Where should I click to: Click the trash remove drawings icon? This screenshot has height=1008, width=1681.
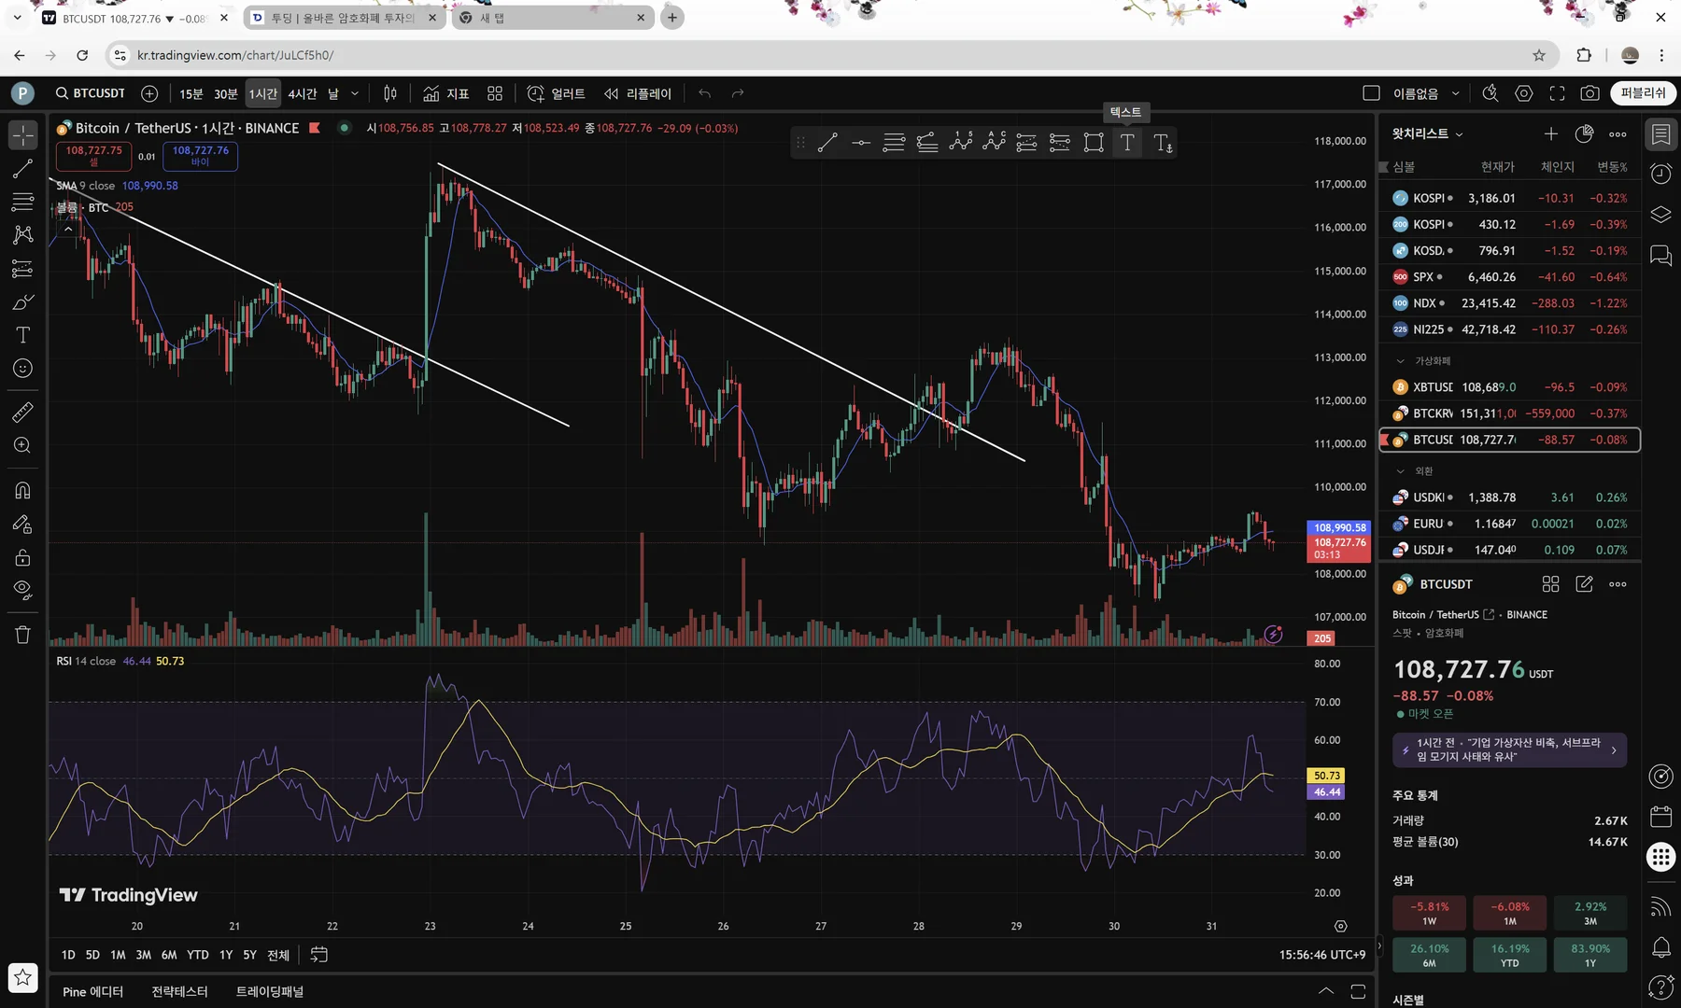coord(22,635)
